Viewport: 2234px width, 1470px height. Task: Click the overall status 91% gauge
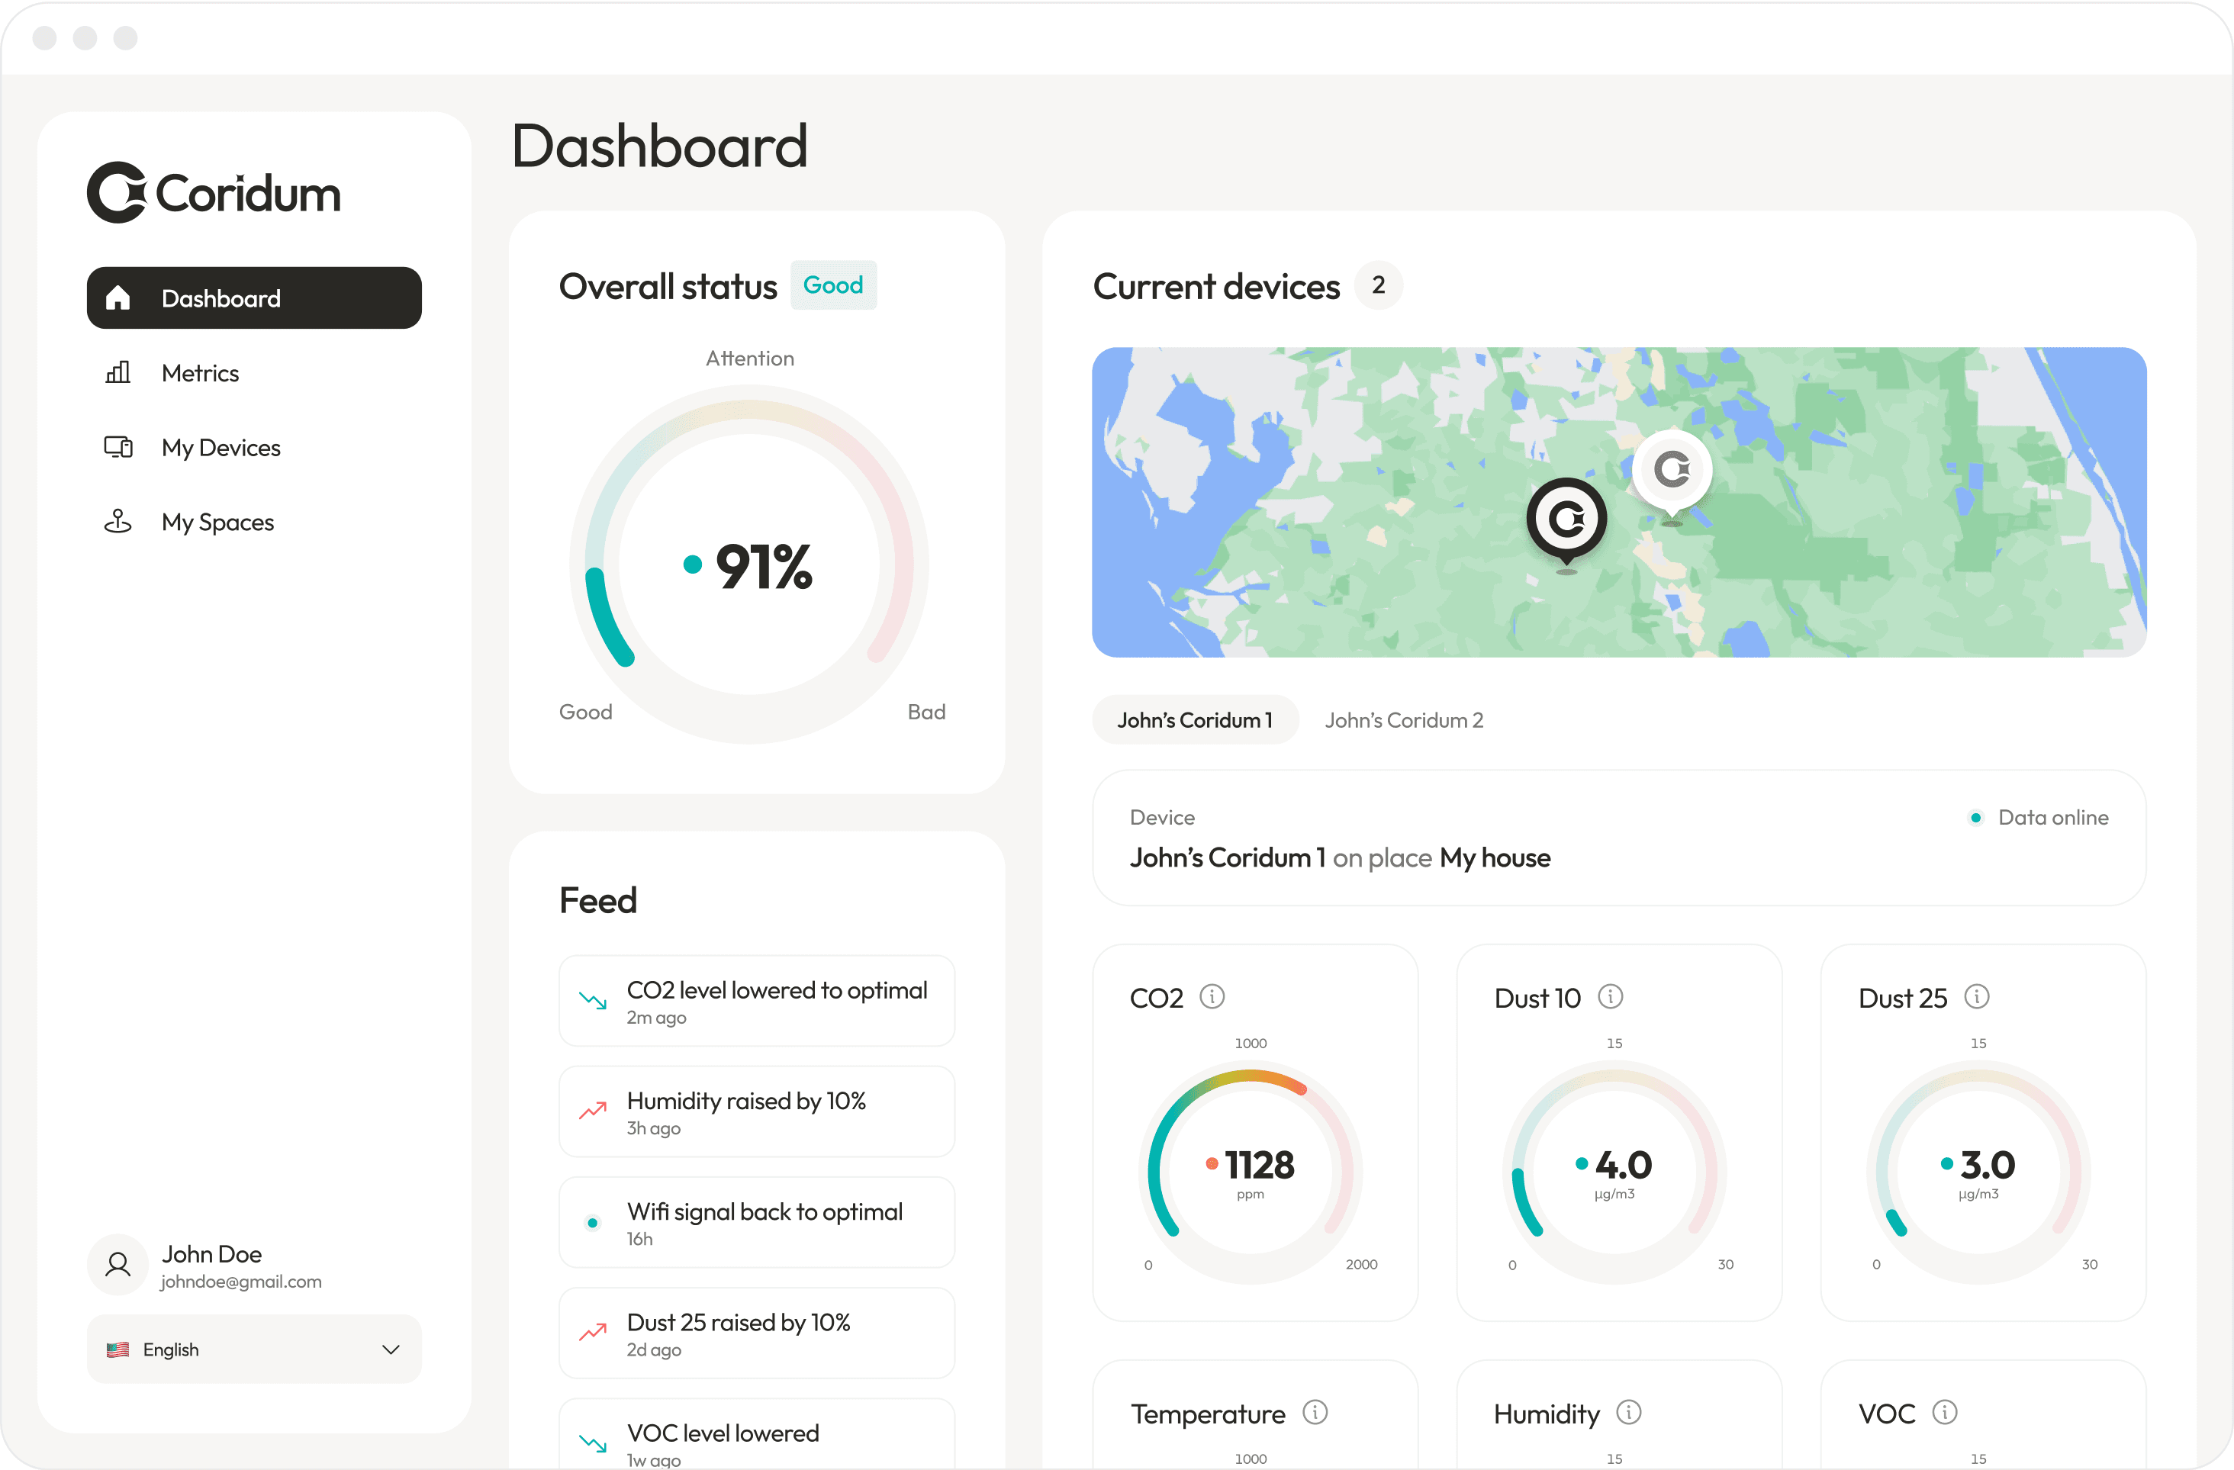(x=748, y=565)
